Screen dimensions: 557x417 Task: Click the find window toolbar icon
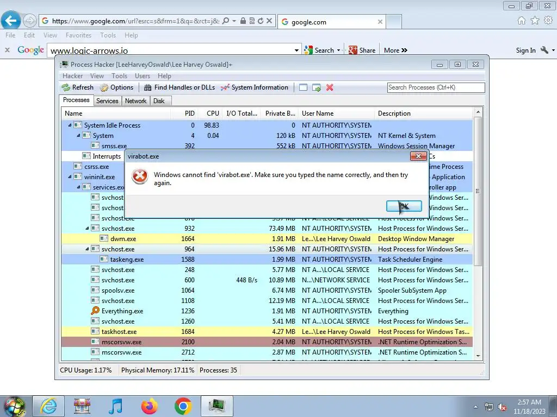[303, 87]
